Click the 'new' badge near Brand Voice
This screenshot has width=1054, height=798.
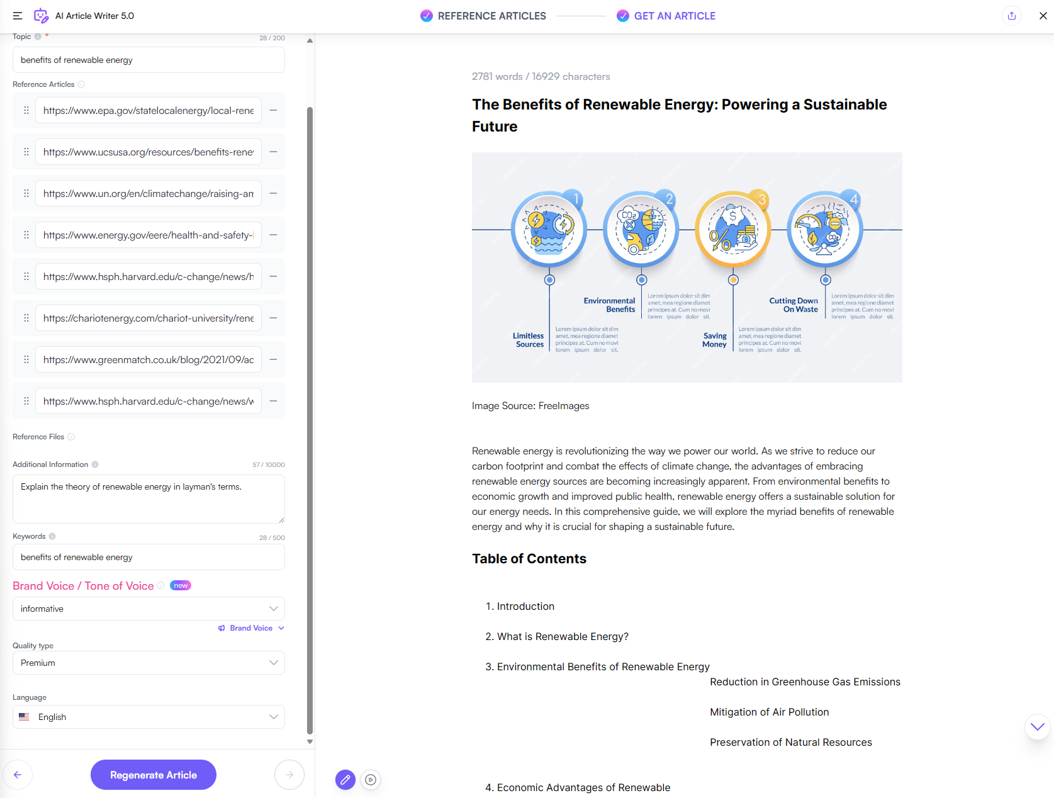pyautogui.click(x=181, y=585)
